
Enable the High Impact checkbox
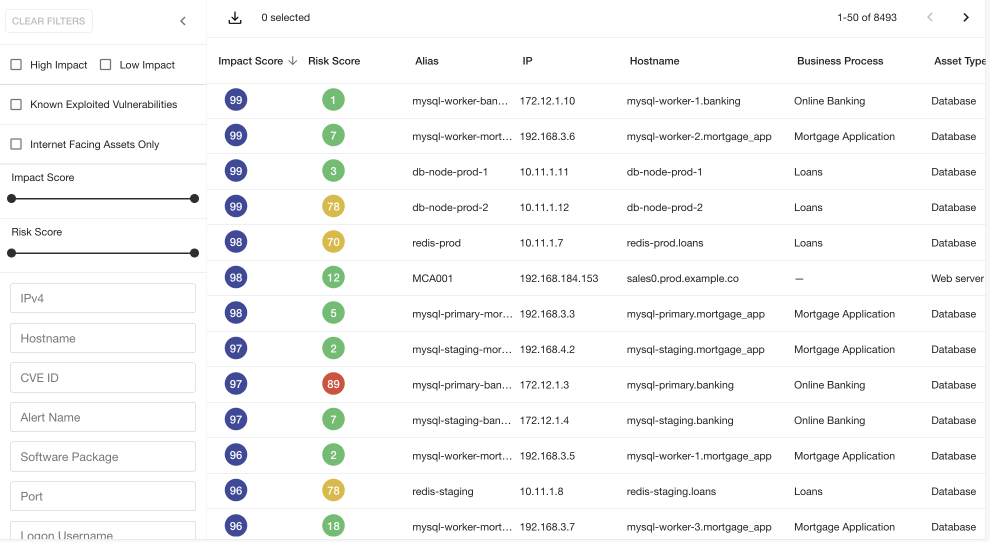16,65
